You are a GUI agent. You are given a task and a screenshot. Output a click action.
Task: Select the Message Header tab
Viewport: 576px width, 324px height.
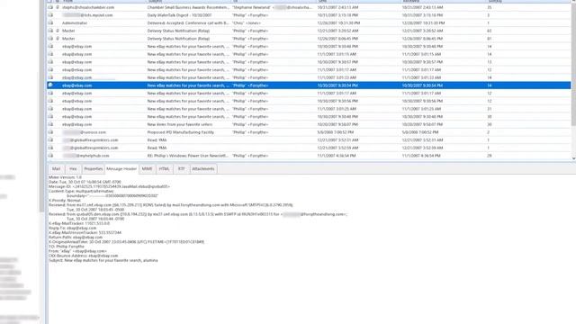121,169
